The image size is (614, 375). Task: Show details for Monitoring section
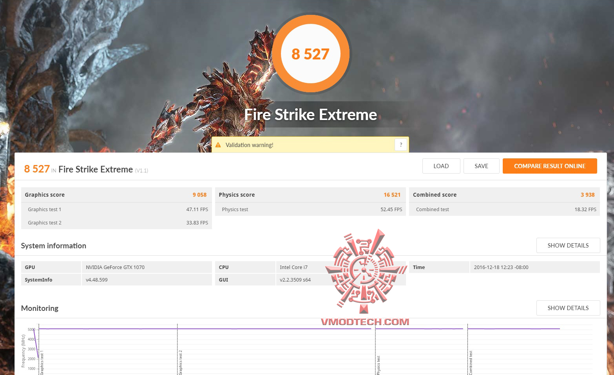[568, 308]
